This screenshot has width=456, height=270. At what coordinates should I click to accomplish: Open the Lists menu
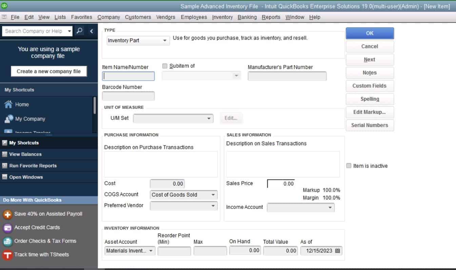coord(60,17)
